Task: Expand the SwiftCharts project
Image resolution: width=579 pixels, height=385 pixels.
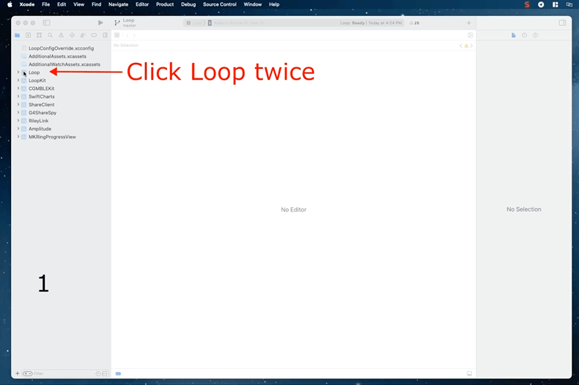Action: (18, 97)
